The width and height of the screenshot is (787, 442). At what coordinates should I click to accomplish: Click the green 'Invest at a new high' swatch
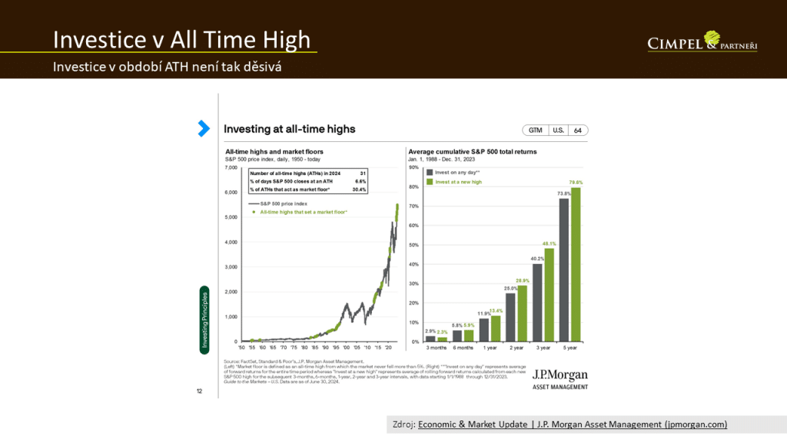[x=430, y=182]
